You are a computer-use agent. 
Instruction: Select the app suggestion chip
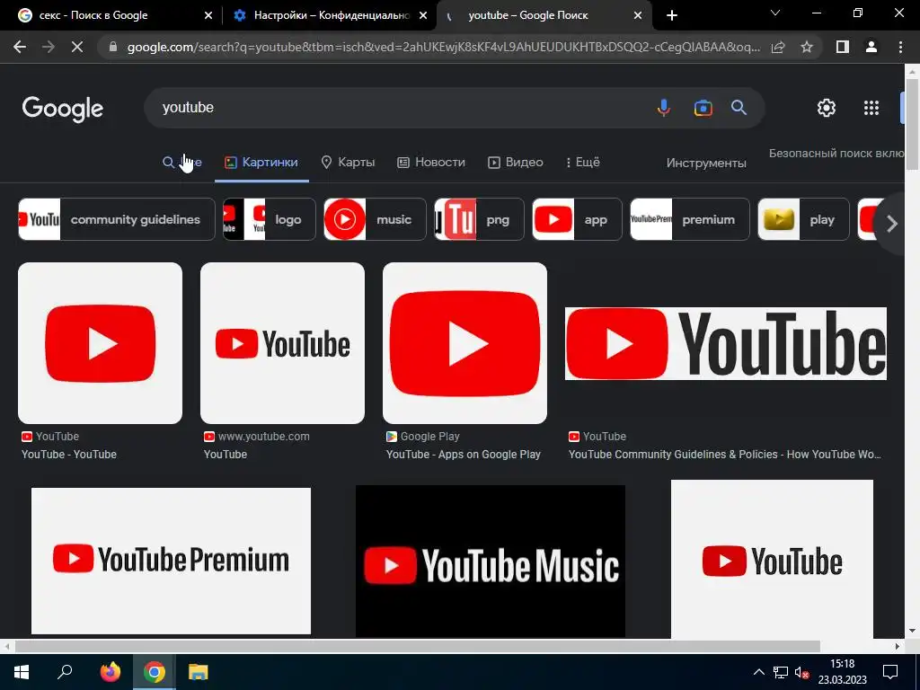[577, 219]
